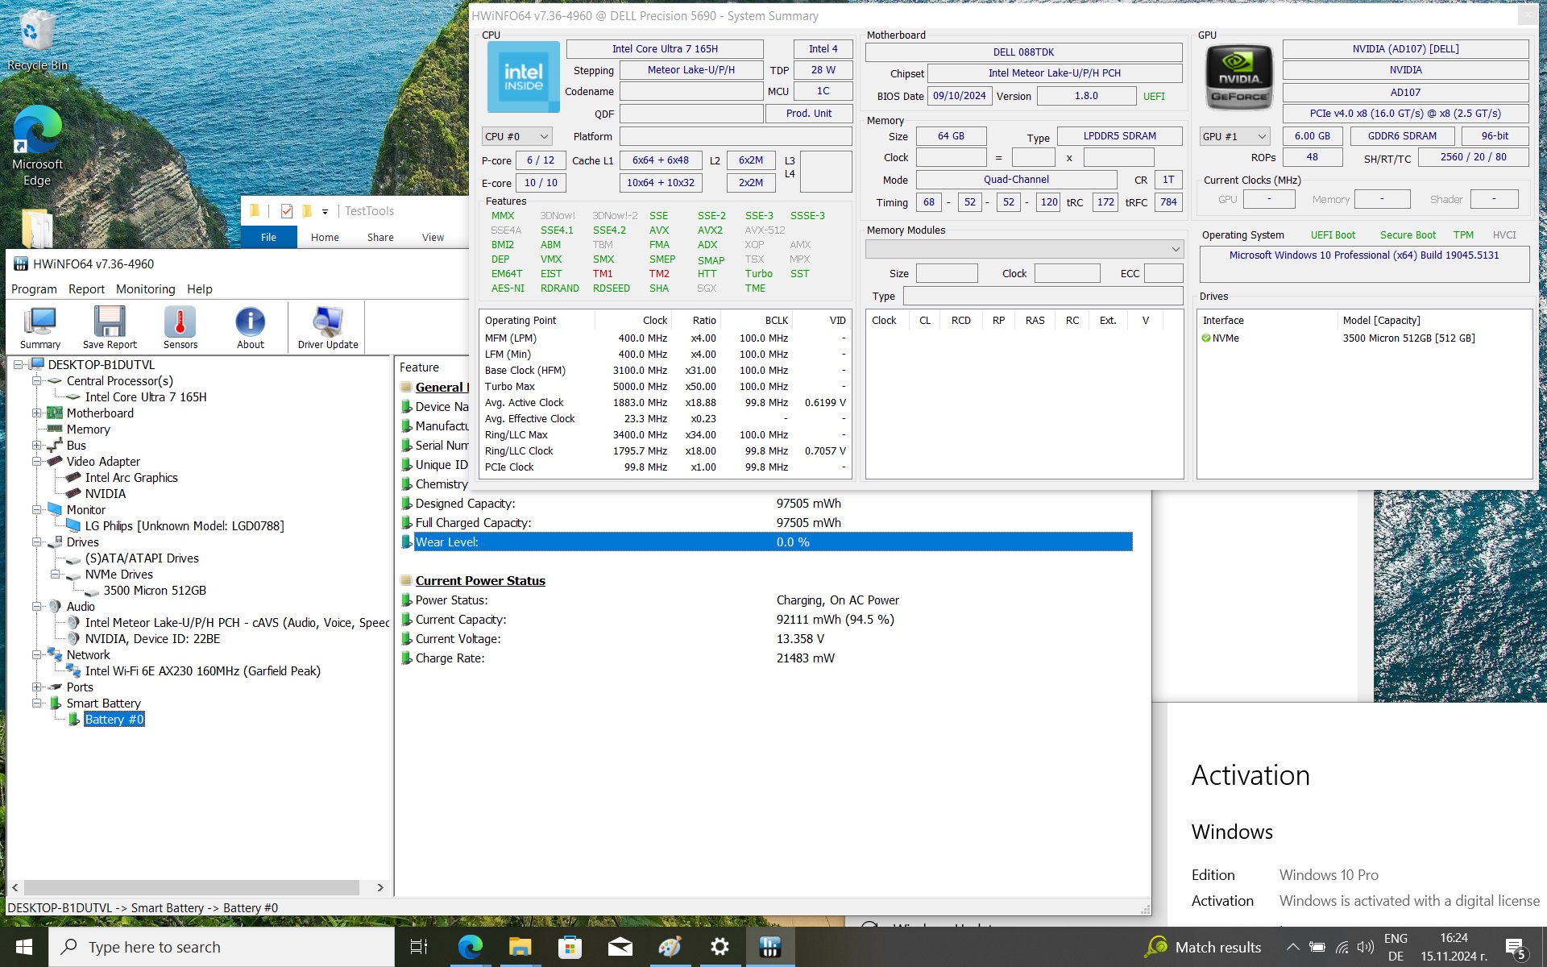Click the battery tray icon
Viewport: 1547px width, 967px height.
pyautogui.click(x=1317, y=948)
